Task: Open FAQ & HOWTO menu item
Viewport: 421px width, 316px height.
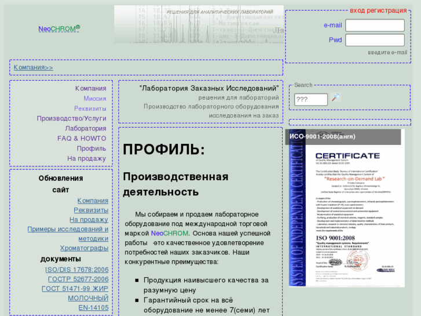Action: point(82,138)
